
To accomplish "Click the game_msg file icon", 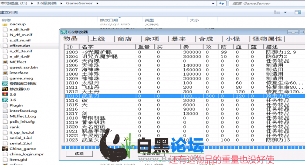I will pyautogui.click(x=5, y=78).
